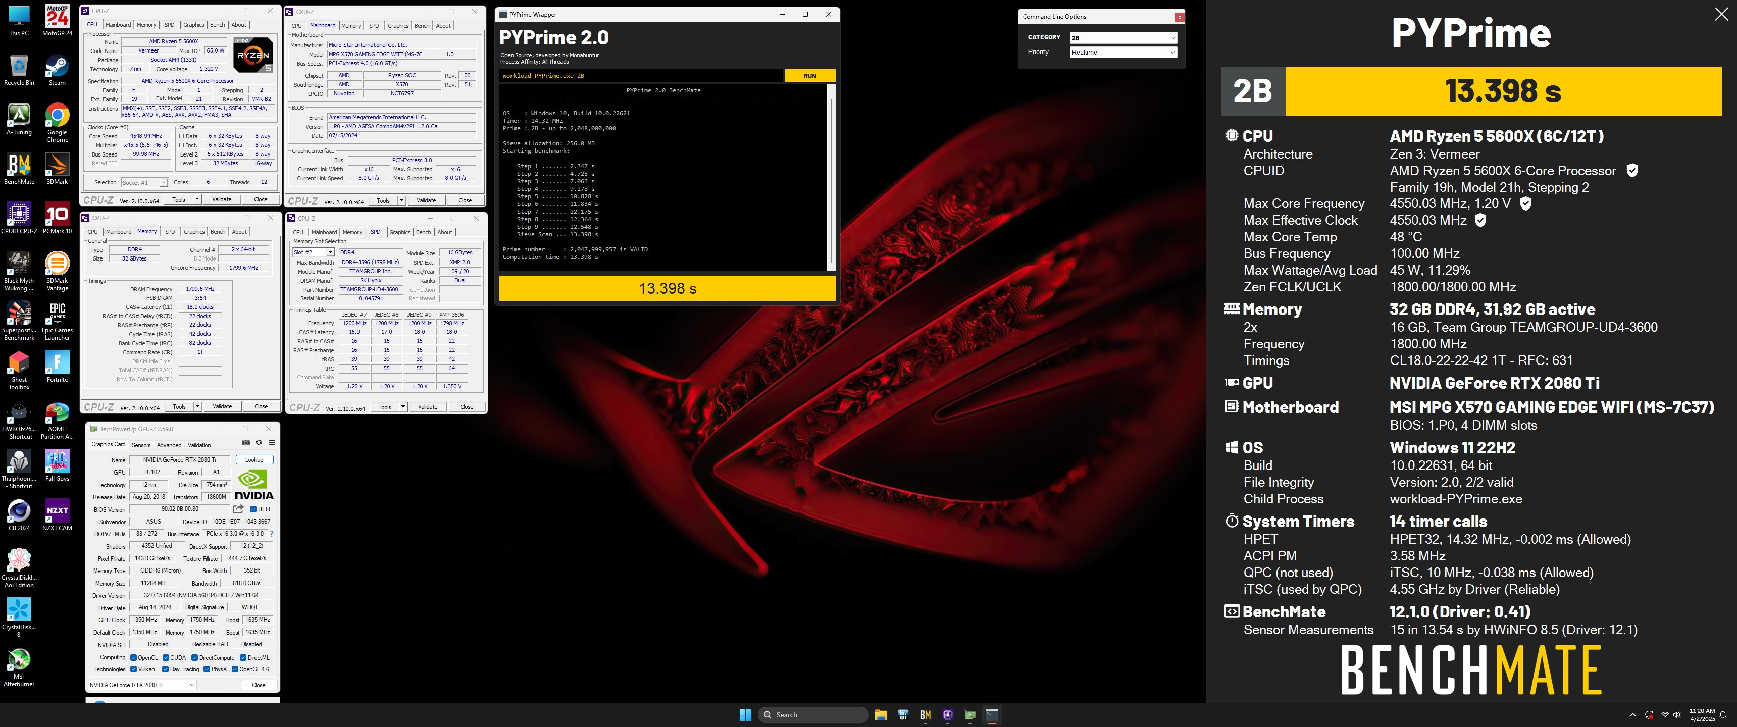Toggle the CUDA checkbox
Viewport: 1737px width, 727px height.
click(x=166, y=657)
